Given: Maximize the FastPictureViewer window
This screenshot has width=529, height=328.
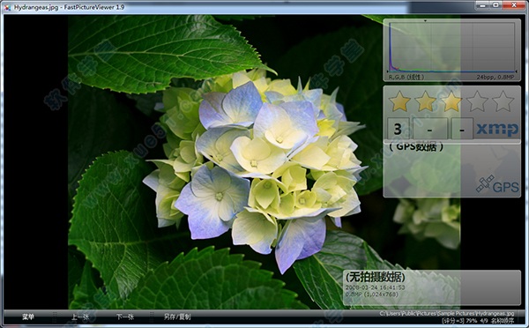Looking at the screenshot, I should click(x=495, y=5).
